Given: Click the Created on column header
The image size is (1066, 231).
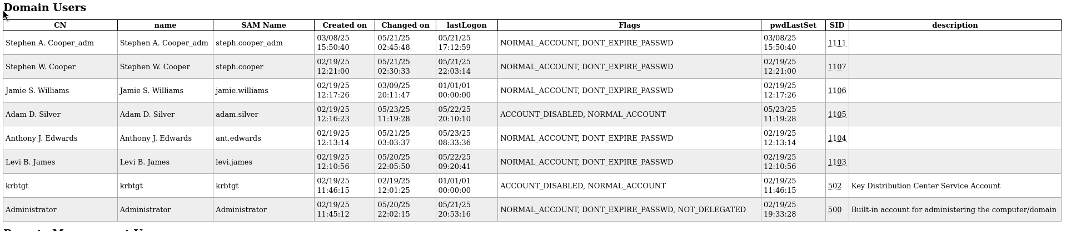Looking at the screenshot, I should 344,25.
